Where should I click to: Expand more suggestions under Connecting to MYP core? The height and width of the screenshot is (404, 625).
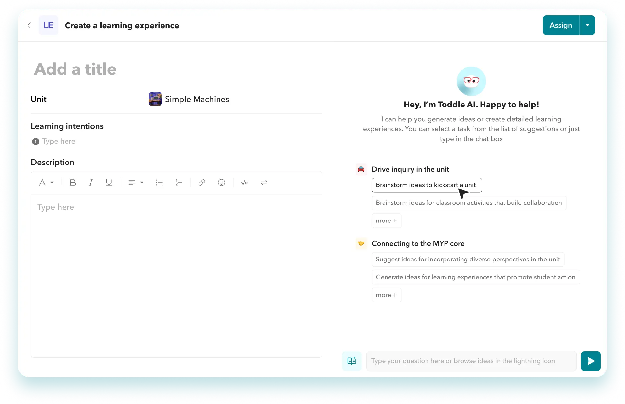point(386,295)
